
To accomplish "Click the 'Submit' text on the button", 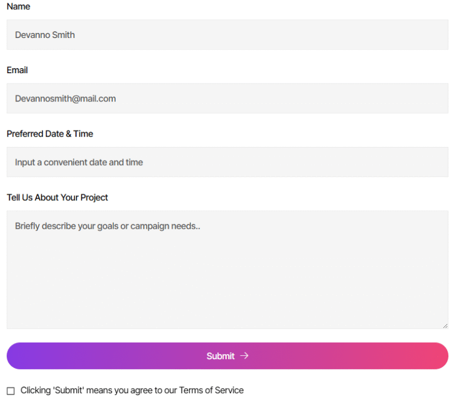I will 220,356.
